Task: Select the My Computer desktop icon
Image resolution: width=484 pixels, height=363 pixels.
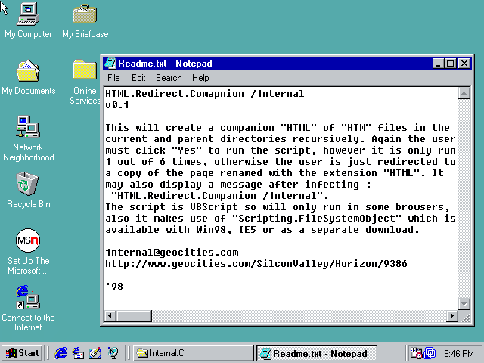Action: pos(28,20)
